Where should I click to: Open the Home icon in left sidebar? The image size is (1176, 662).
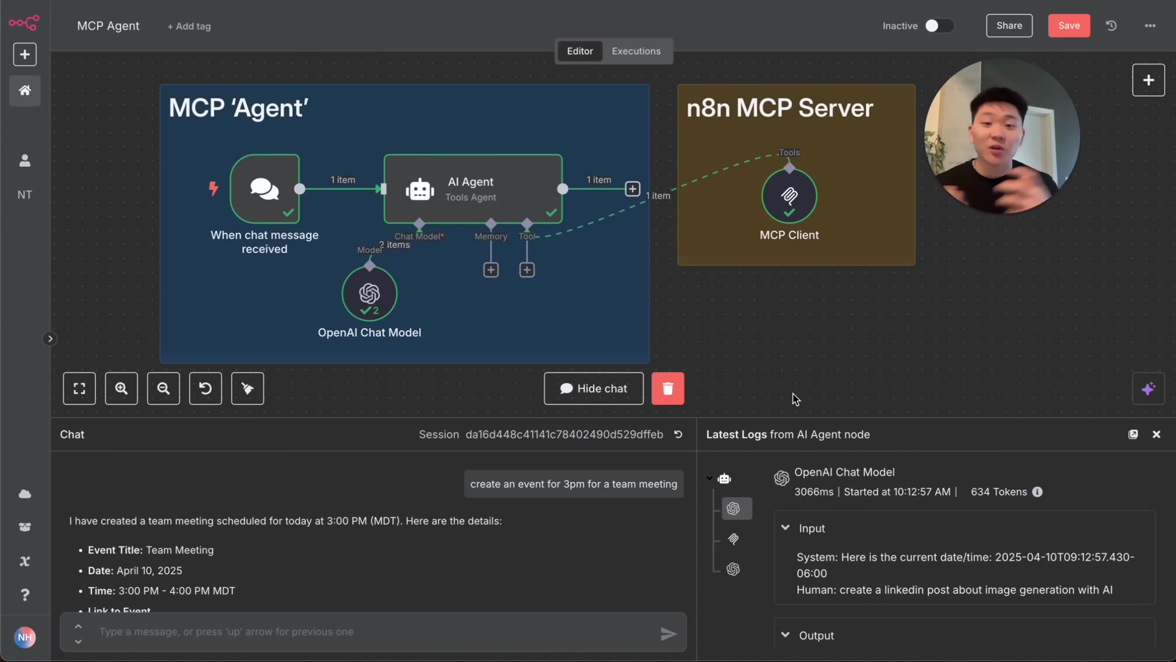25,91
